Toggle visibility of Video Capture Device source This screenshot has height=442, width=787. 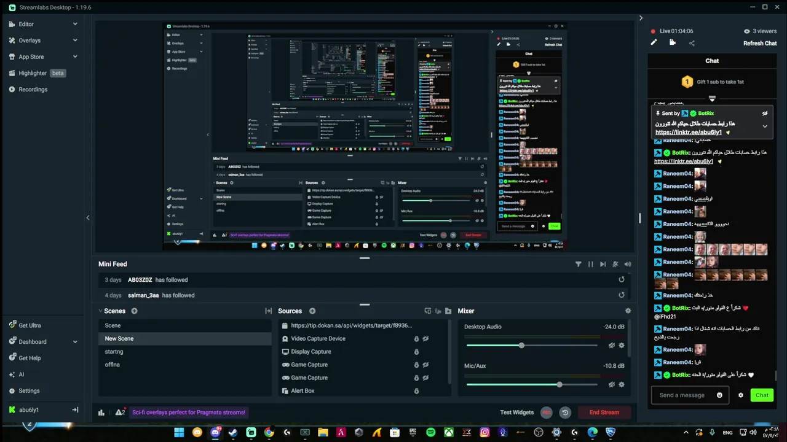pyautogui.click(x=425, y=339)
